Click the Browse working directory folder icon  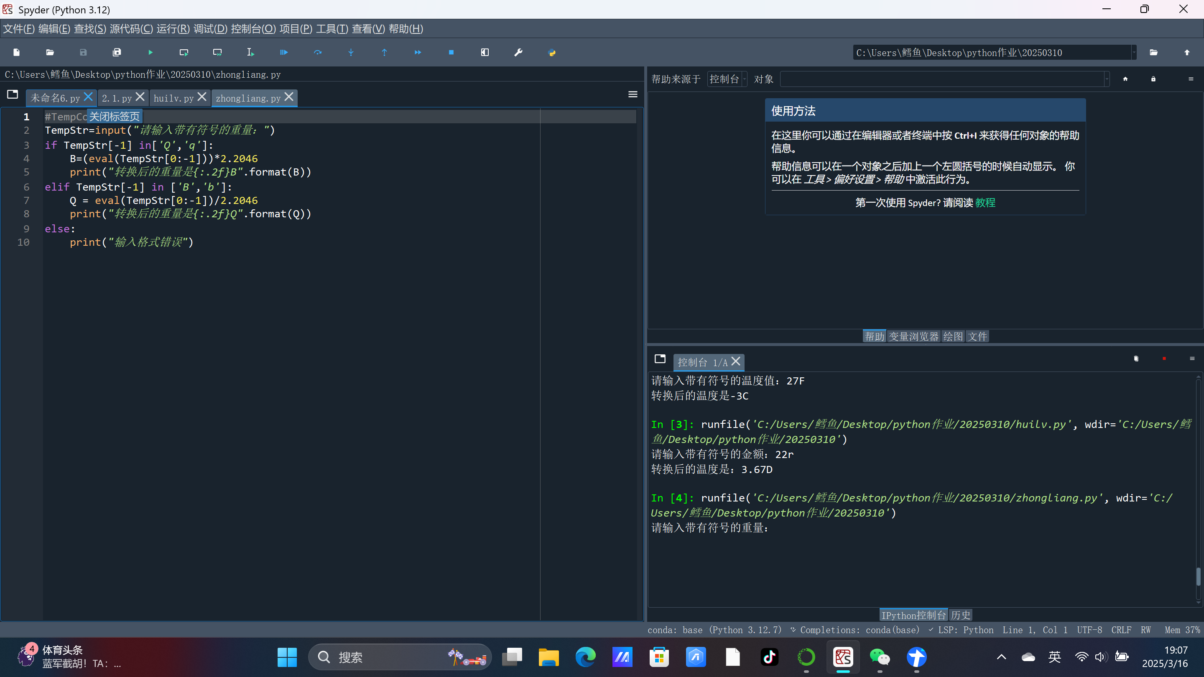1153,52
